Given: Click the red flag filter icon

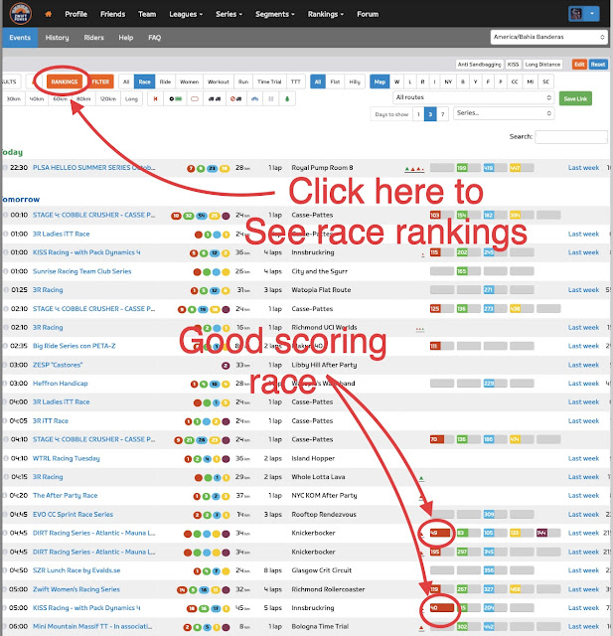Looking at the screenshot, I should point(155,98).
